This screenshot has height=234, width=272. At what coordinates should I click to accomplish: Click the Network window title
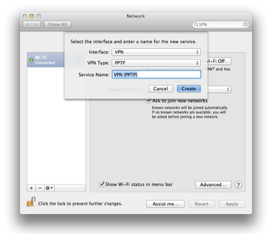[x=136, y=16]
